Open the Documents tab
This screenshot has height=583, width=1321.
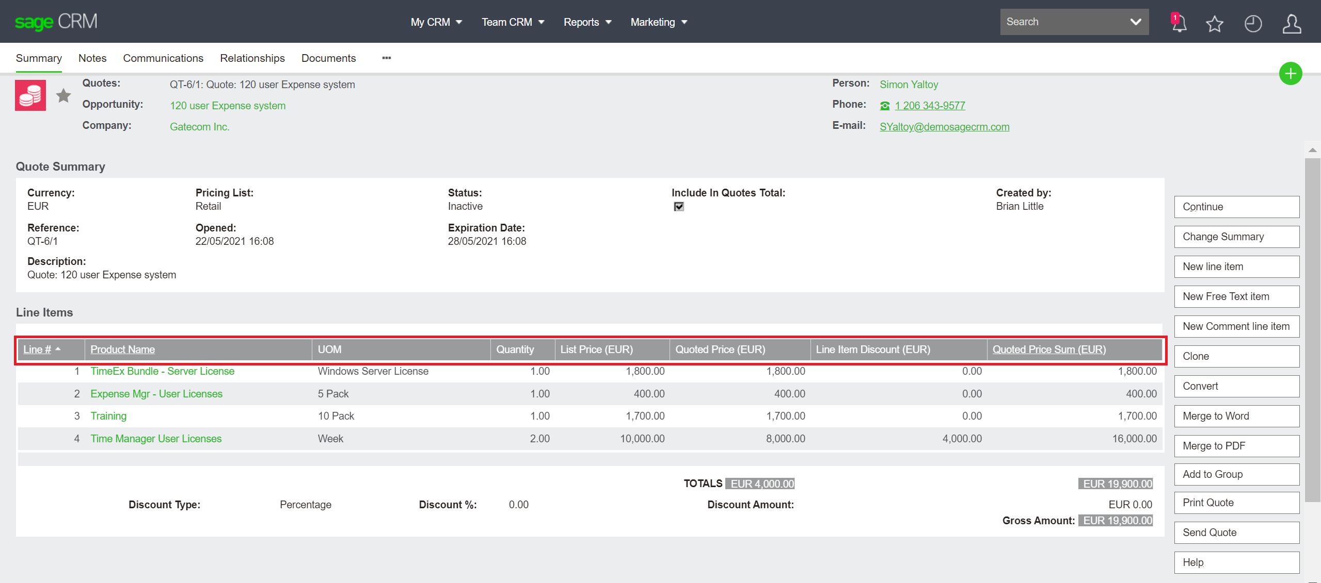(x=329, y=58)
